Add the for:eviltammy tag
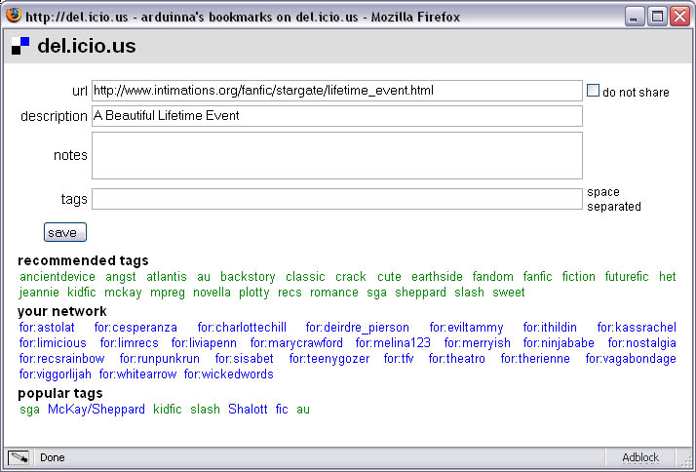Image resolution: width=696 pixels, height=472 pixels. [467, 328]
